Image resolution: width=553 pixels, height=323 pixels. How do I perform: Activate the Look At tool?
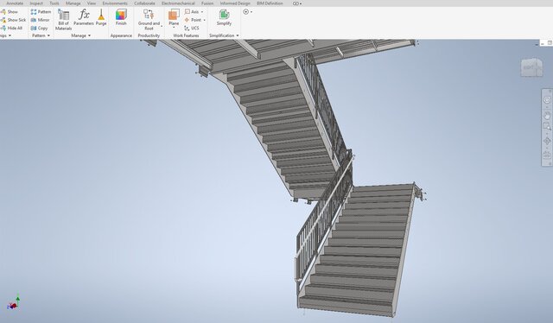(x=547, y=155)
